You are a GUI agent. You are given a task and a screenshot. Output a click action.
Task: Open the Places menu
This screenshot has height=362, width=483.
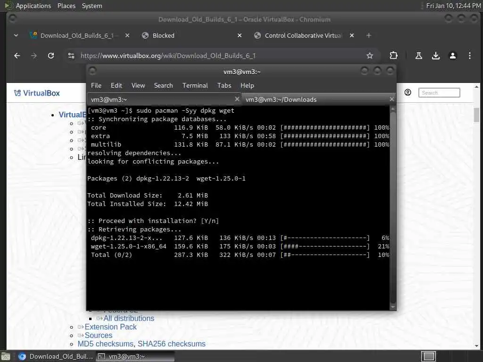pos(66,6)
